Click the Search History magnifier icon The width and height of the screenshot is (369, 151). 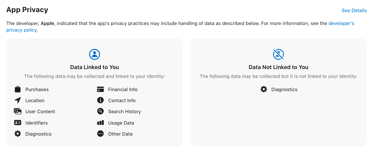click(100, 111)
